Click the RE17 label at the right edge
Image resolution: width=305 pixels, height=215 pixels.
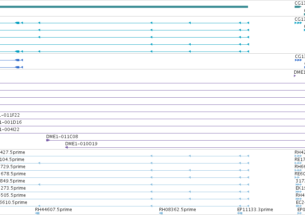click(300, 160)
